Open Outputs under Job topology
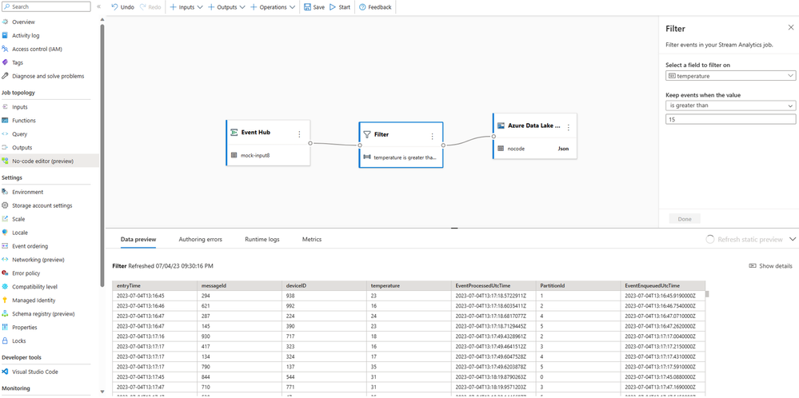 pos(22,148)
